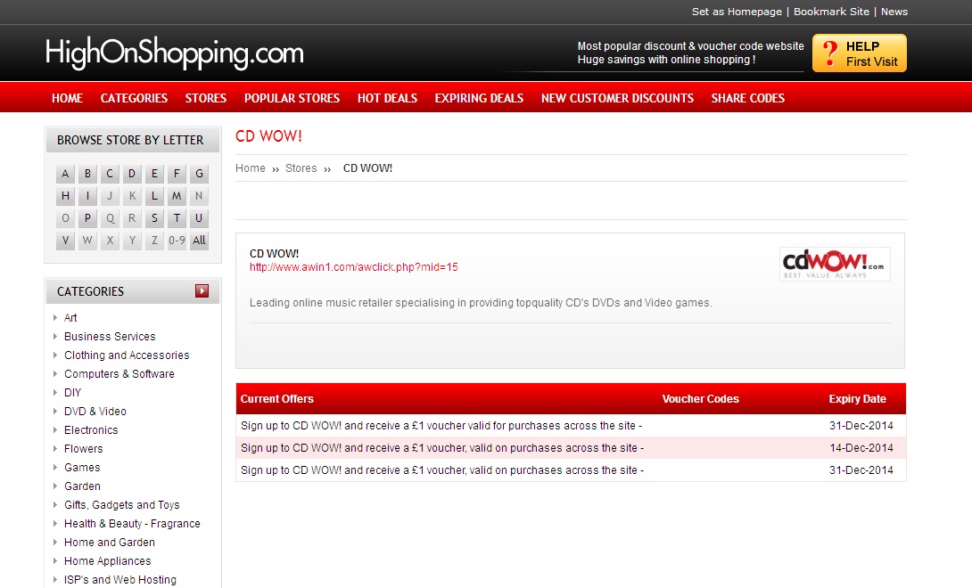Browse stores by letter L
972x588 pixels.
pyautogui.click(x=154, y=196)
